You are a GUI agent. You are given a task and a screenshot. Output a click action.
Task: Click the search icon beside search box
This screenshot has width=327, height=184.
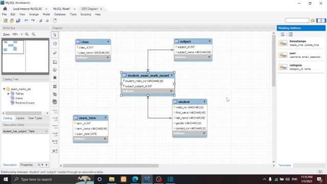[x=312, y=20]
